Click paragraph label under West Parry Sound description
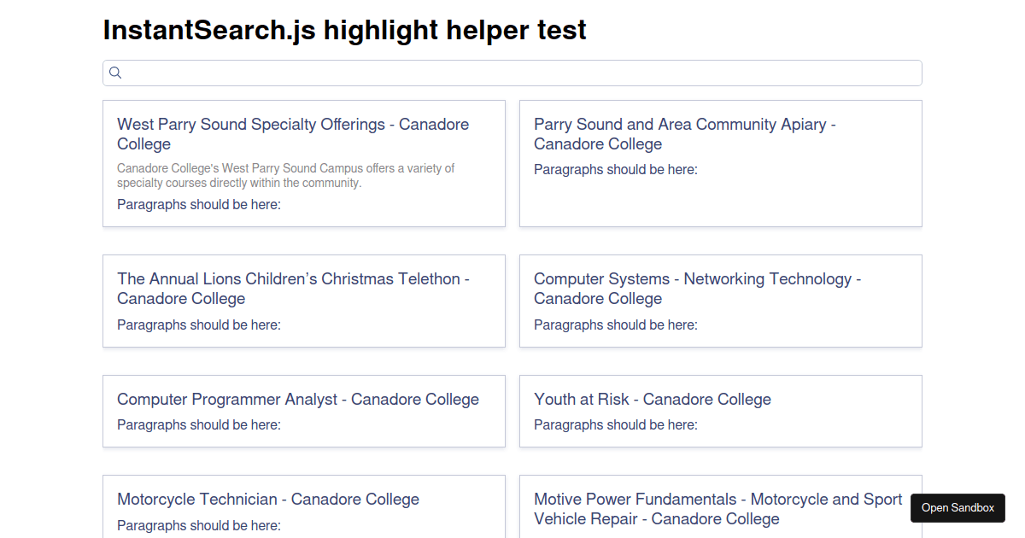Viewport: 1025px width, 538px height. (x=199, y=205)
